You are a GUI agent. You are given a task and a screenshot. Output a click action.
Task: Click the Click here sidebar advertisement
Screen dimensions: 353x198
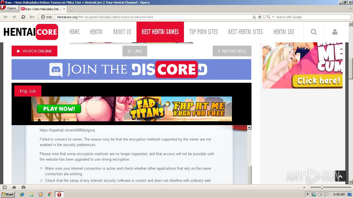click(x=303, y=65)
